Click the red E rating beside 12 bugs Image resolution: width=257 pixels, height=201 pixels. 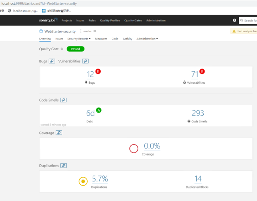98,72
